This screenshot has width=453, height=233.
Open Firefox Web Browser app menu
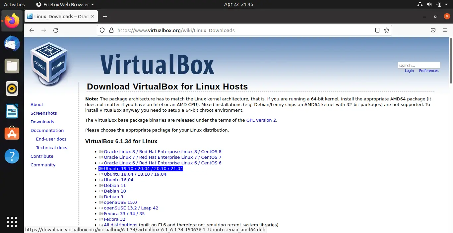coord(65,4)
